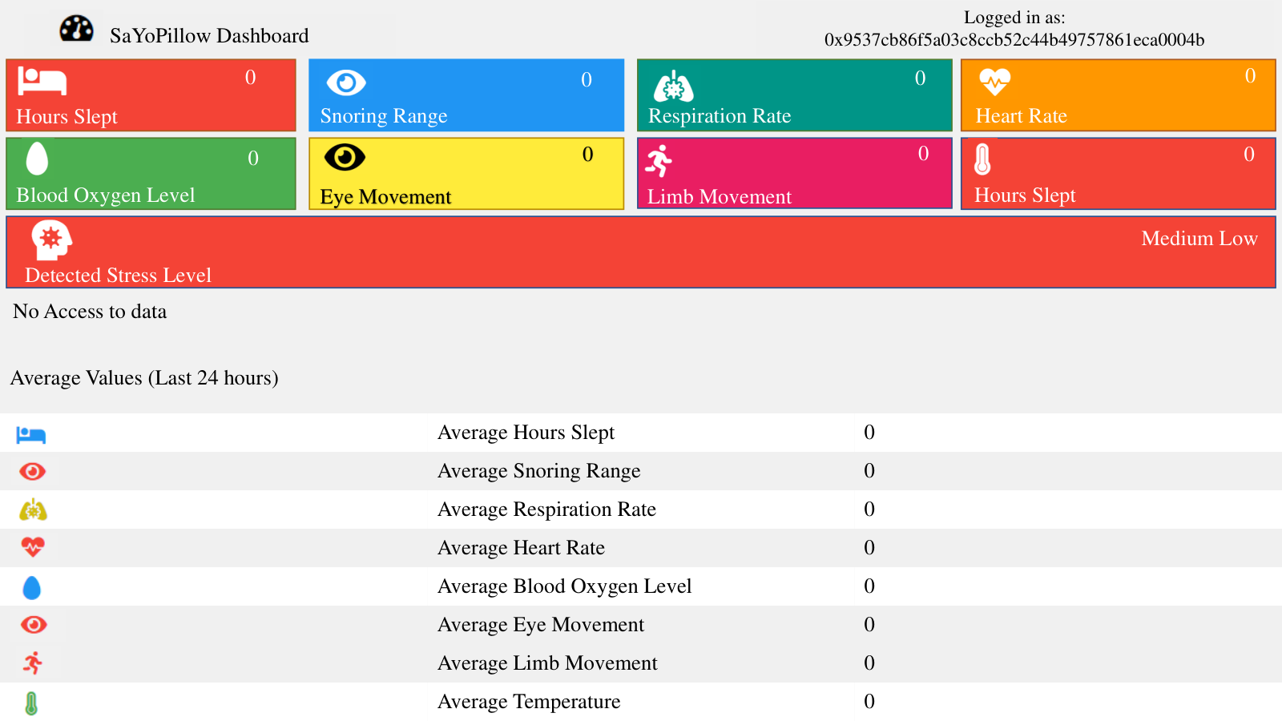Click the Average Limb Movement running icon
The width and height of the screenshot is (1282, 721).
33,663
